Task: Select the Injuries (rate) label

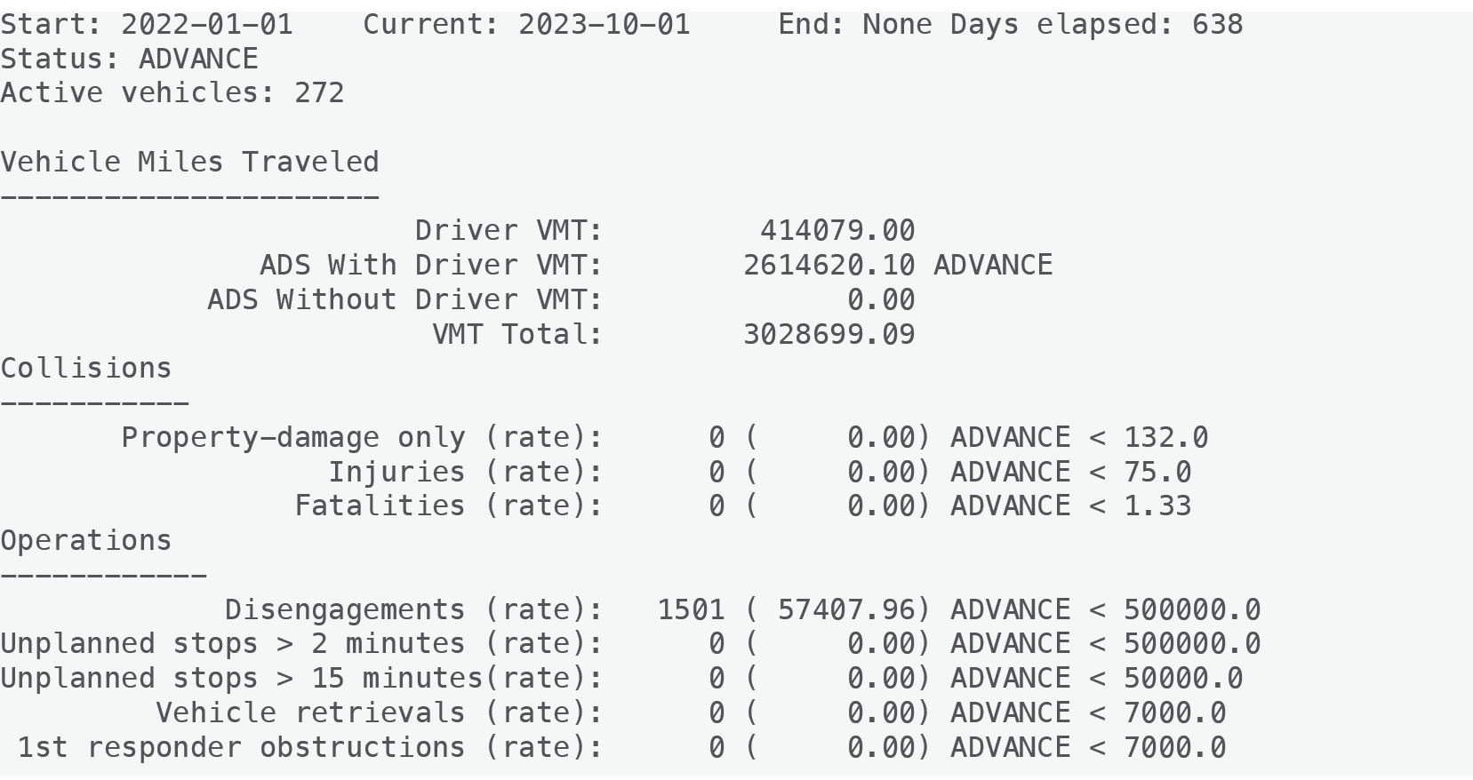Action: click(466, 472)
